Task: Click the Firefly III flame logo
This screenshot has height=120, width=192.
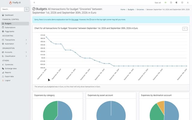Action: (x=10, y=3)
